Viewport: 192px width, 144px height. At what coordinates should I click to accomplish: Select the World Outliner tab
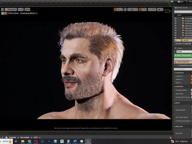(x=181, y=8)
